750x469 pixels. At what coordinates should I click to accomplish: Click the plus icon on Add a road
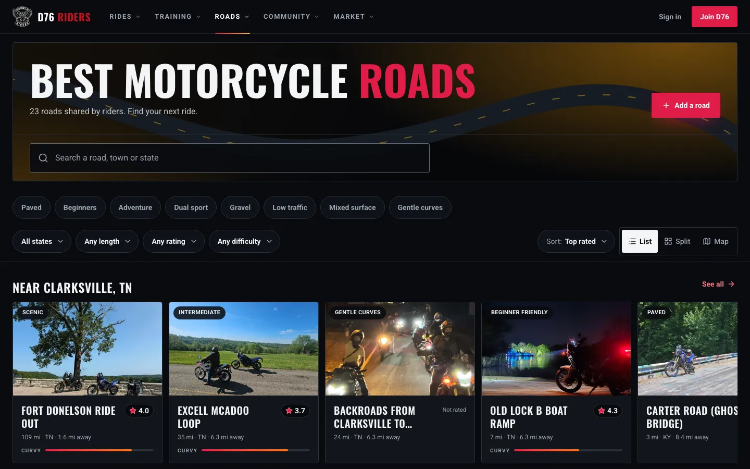click(x=666, y=105)
